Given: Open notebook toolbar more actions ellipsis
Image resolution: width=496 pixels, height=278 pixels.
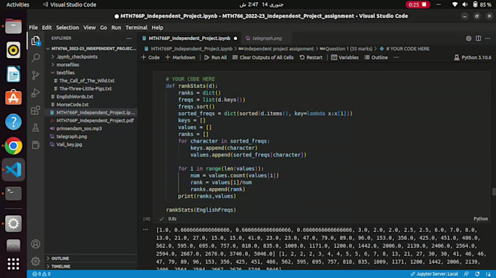Looking at the screenshot, I should [x=396, y=57].
